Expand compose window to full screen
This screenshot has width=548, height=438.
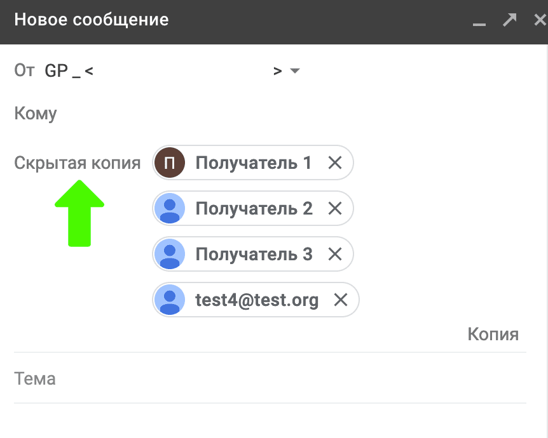click(509, 20)
